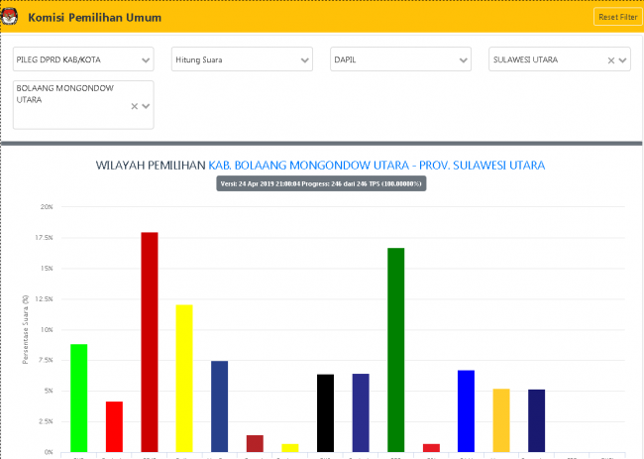Screen dimensions: 644x459
Task: Expand the BOLAANG MONGONDOW UTARA dropdown arrow
Action: (146, 106)
